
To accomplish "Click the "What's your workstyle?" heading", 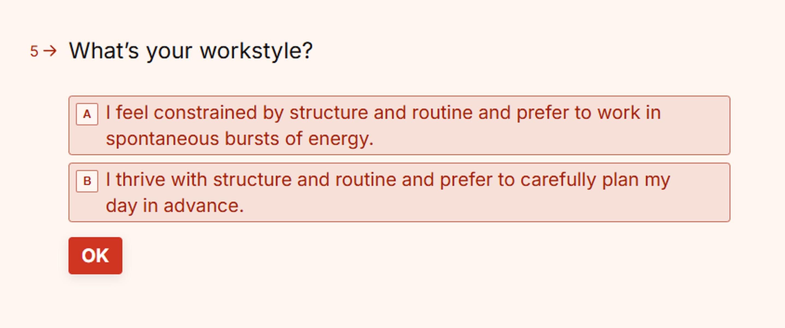I will [191, 51].
